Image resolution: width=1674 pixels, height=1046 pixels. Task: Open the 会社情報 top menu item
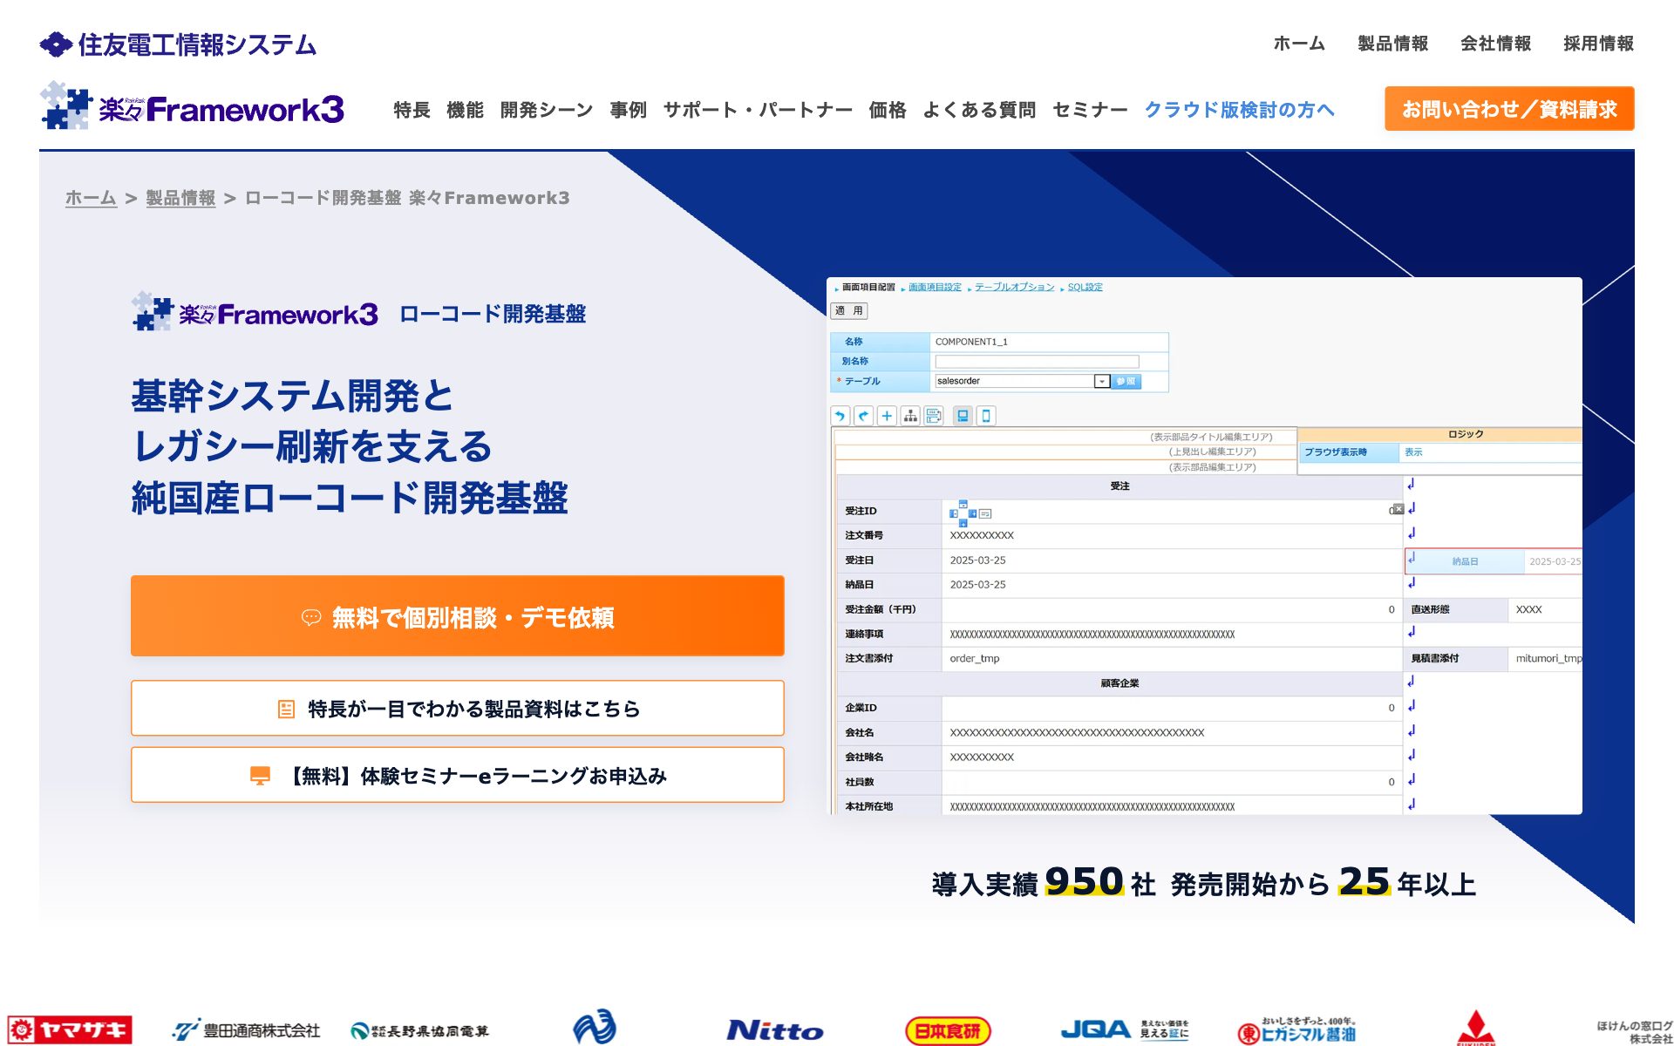pyautogui.click(x=1496, y=44)
